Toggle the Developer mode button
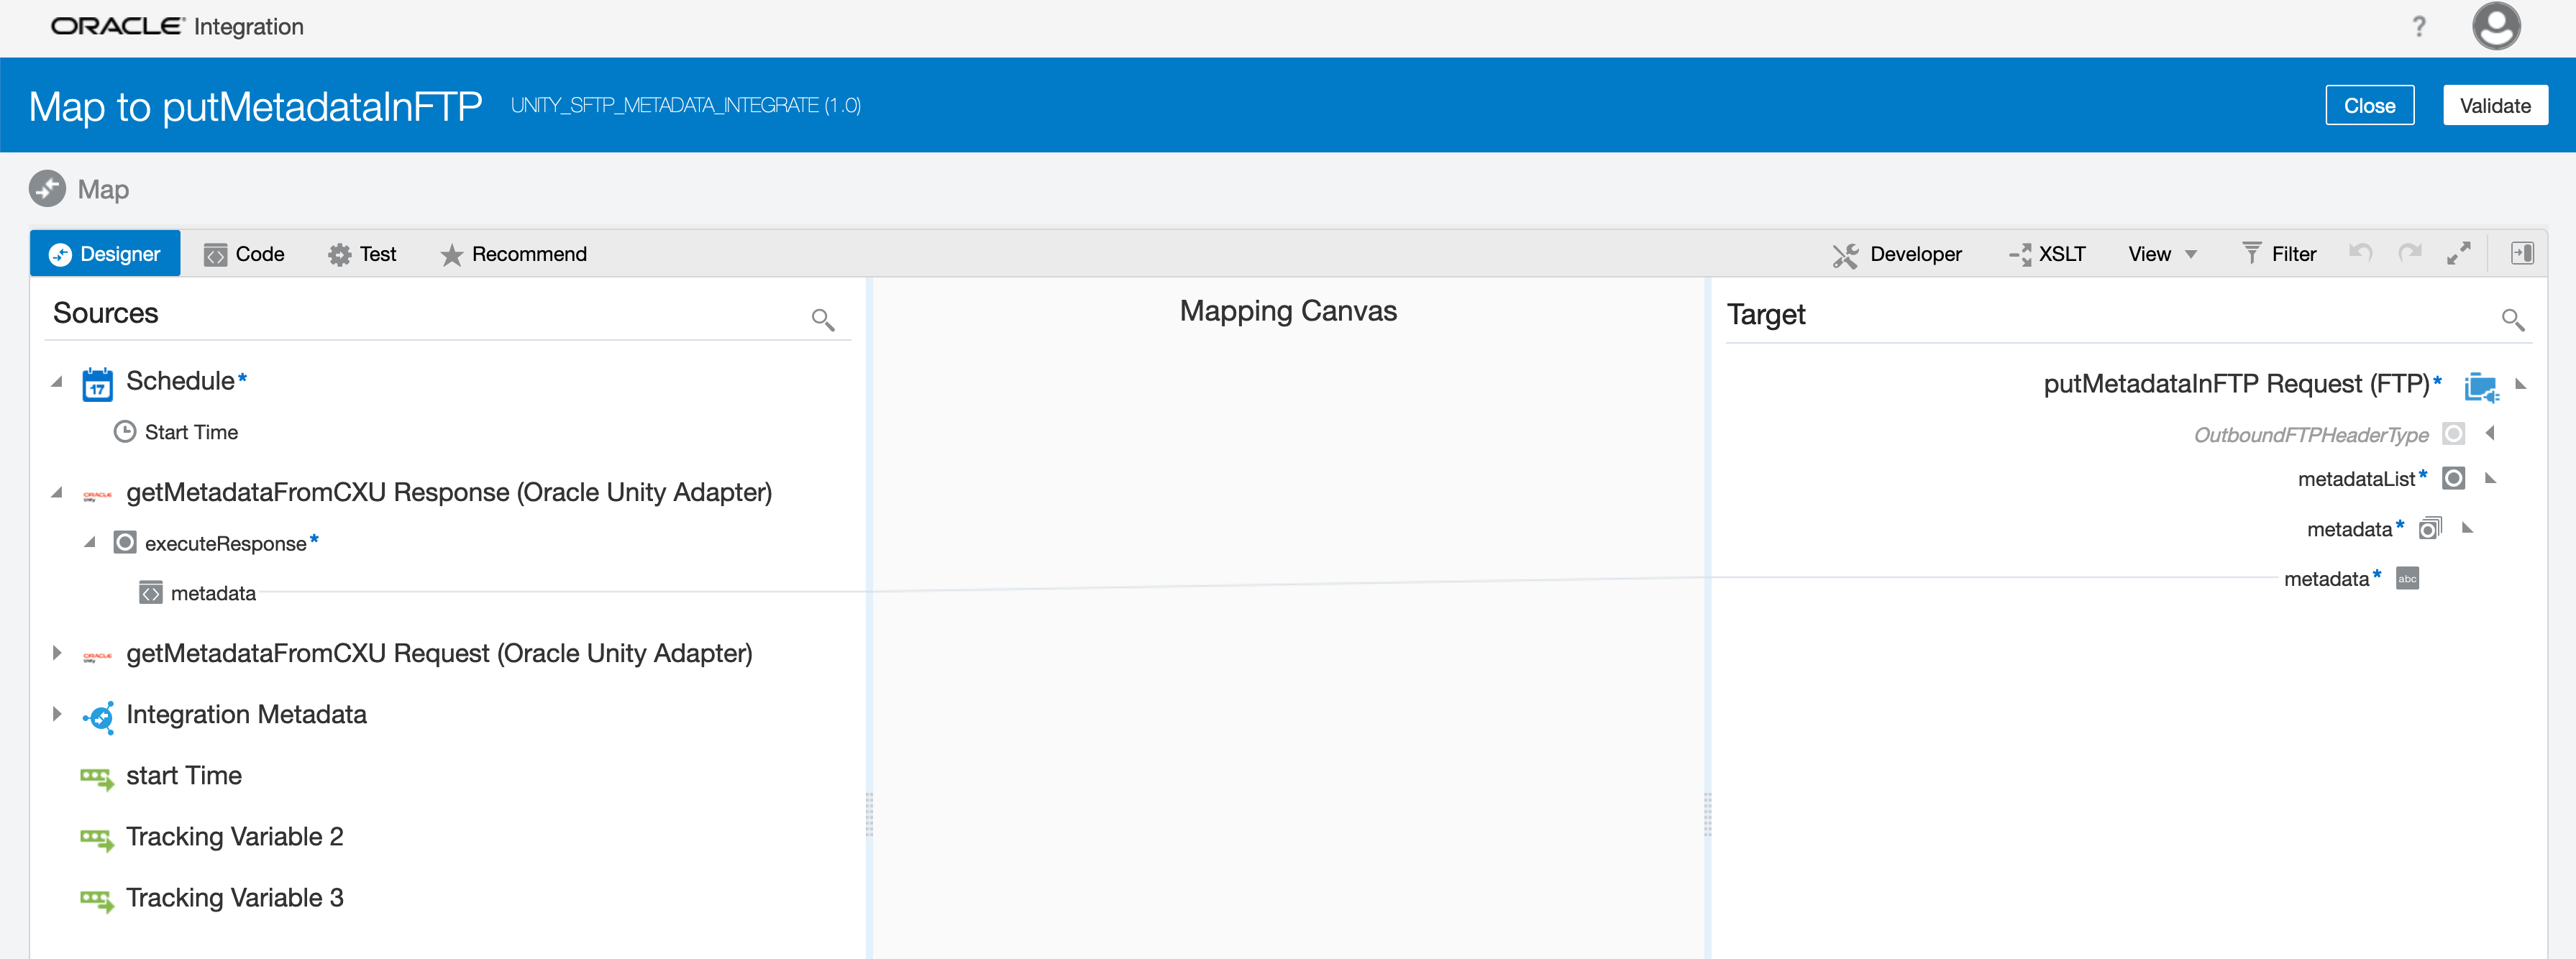2576x959 pixels. tap(1897, 254)
